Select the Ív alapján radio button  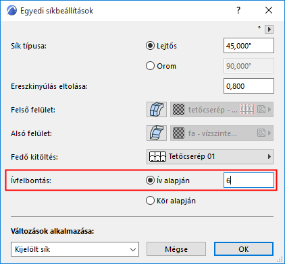(x=150, y=180)
